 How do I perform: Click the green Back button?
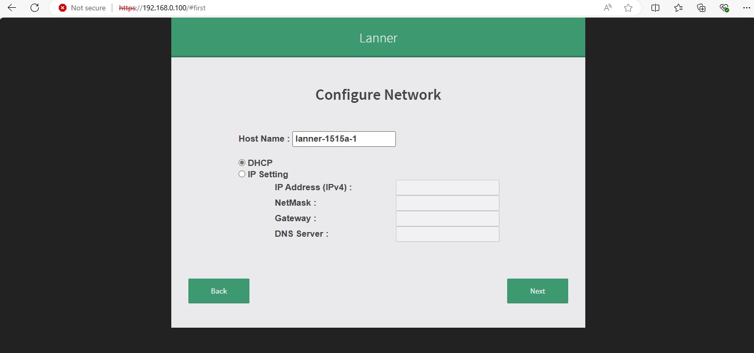pos(219,291)
